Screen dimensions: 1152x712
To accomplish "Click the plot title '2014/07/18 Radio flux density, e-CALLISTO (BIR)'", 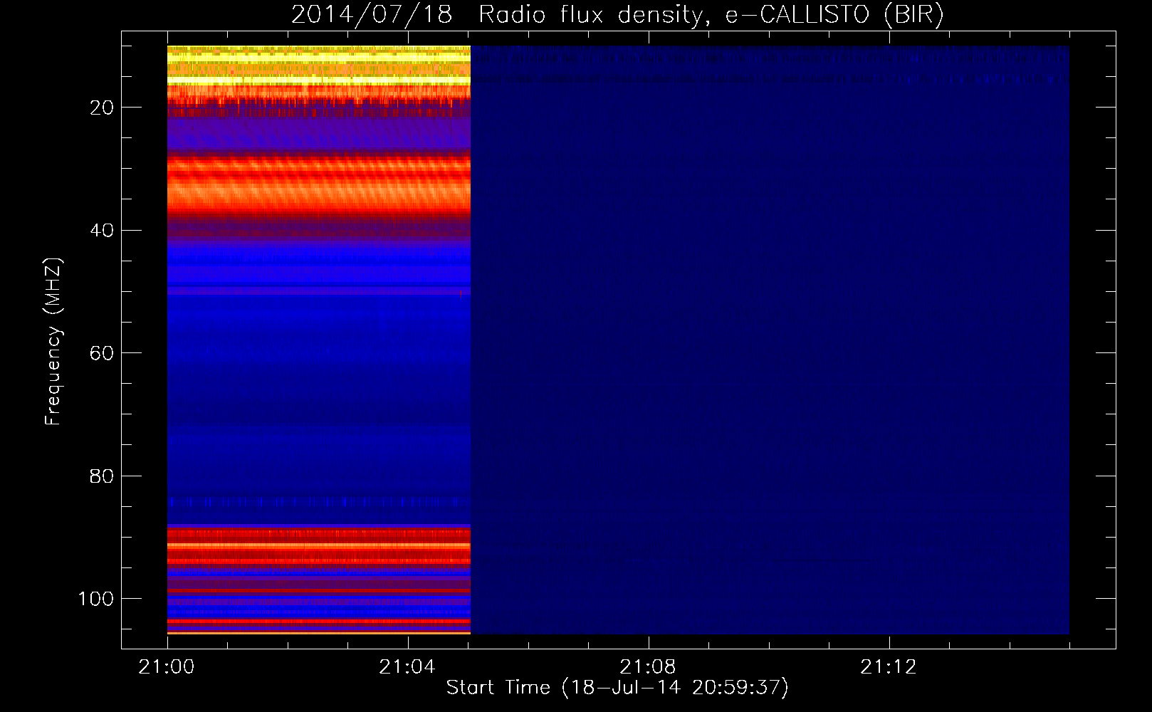I will point(617,14).
